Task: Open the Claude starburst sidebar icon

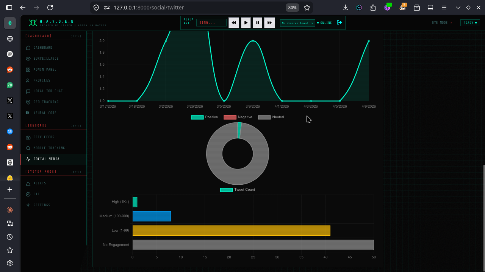Action: tap(10, 210)
